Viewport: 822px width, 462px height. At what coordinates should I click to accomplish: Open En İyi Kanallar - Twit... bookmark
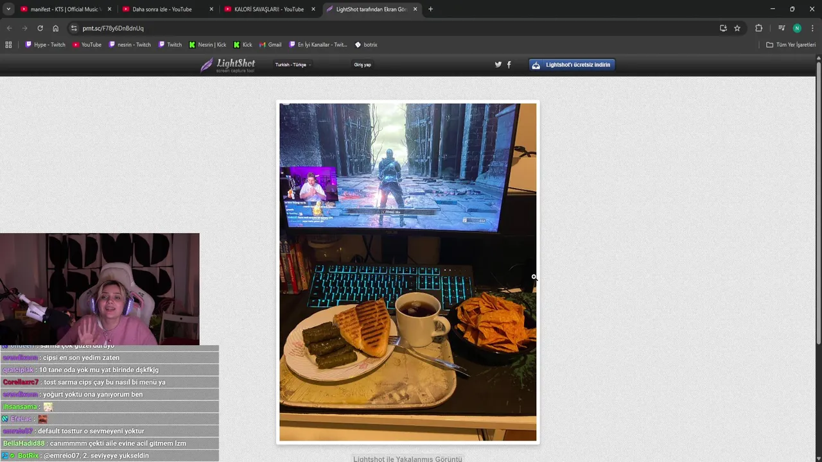click(x=318, y=45)
